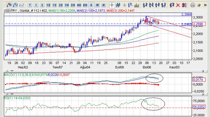The height and width of the screenshot is (117, 210).
Task: Click the 2,2000 price axis label
Action: pos(198,34)
